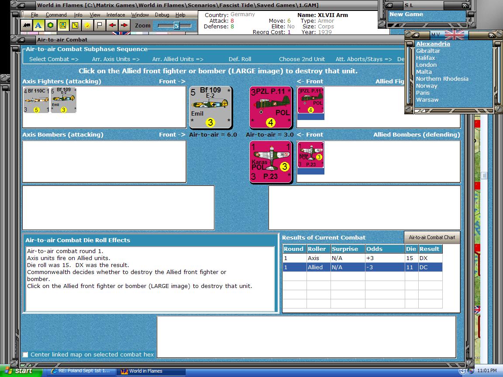Open the Air-to-air Combat Chart
Viewport: 503px width, 377px height.
pyautogui.click(x=432, y=237)
